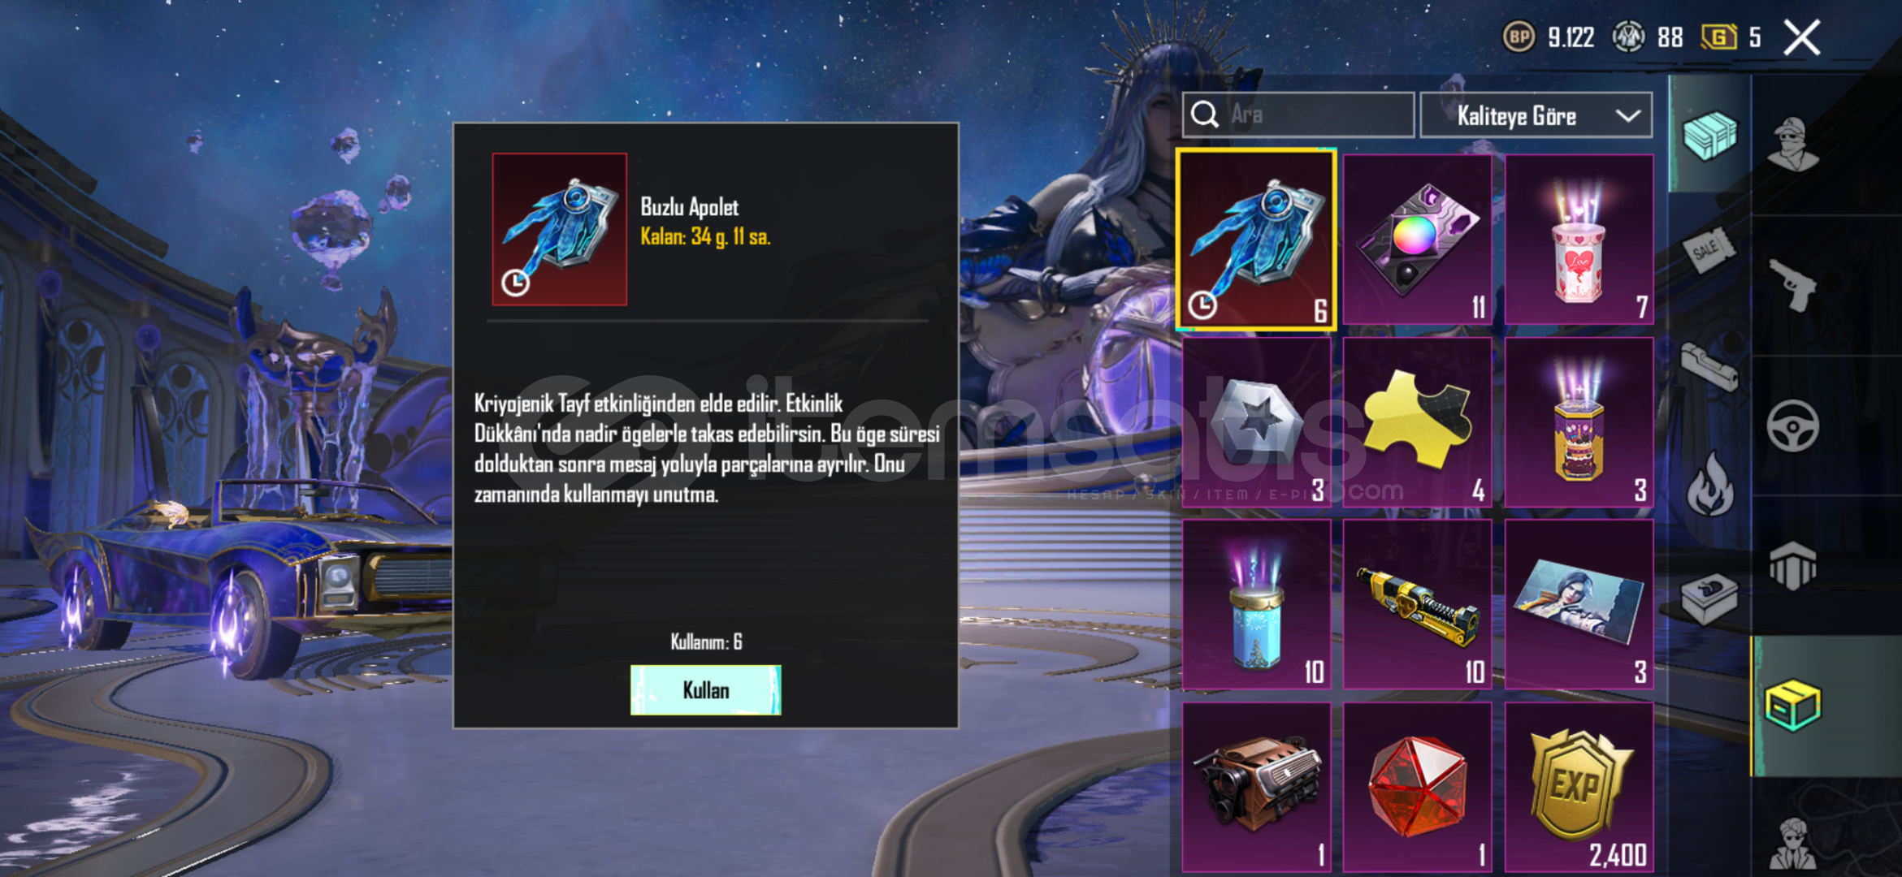Select the gold weapon skin item
The height and width of the screenshot is (877, 1902).
[1417, 605]
